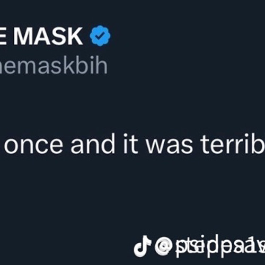Click the blue verified checkmark badge
The width and height of the screenshot is (265, 265).
[100, 36]
